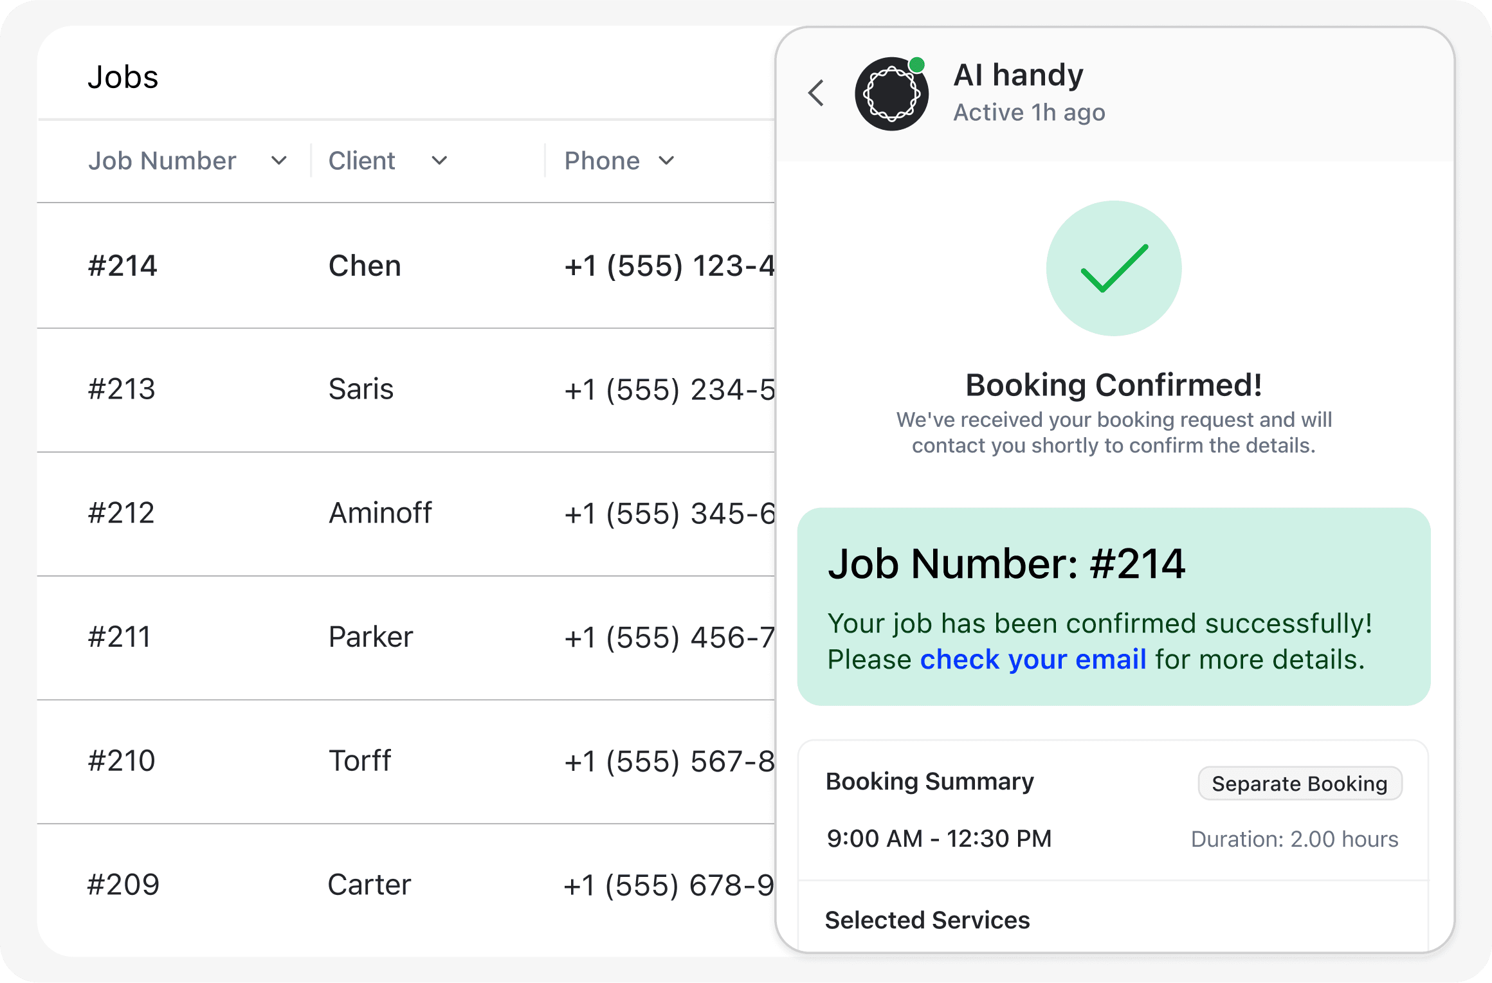Open the Phone column dropdown arrow
Screen dimensions: 1492x983
(667, 161)
